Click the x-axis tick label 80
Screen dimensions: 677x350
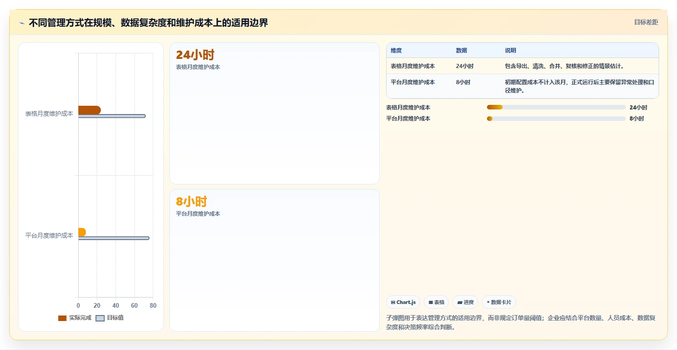(153, 306)
